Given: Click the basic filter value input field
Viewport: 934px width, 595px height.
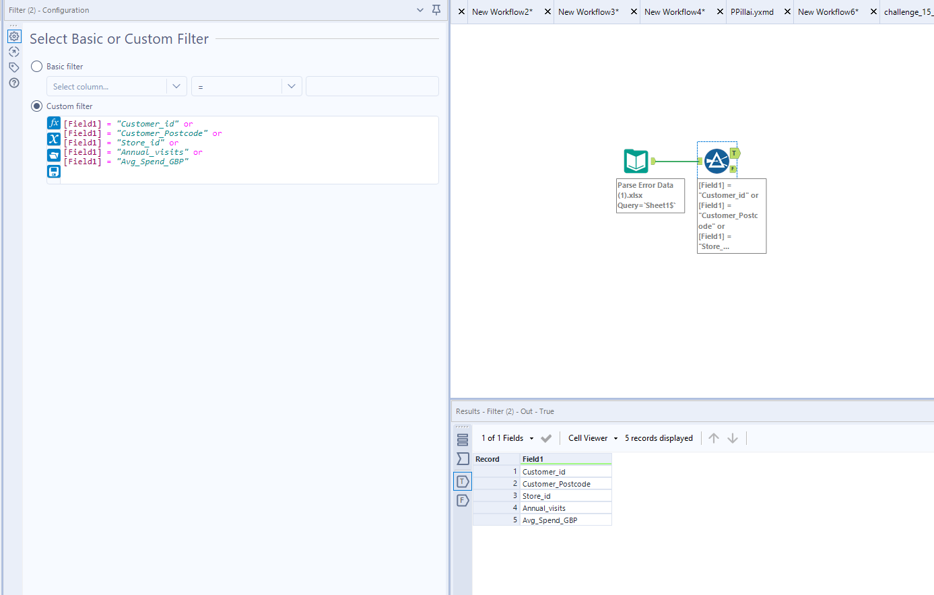Looking at the screenshot, I should click(x=372, y=86).
